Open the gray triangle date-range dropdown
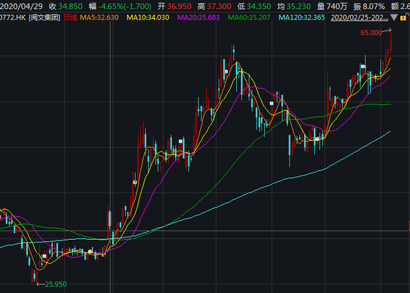Screen dimensions: 410x293 click(x=394, y=18)
